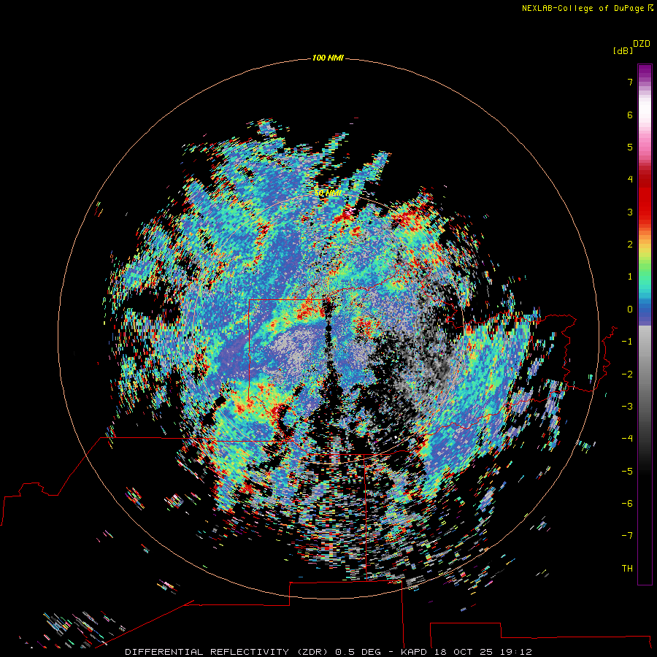Viewport: 657px width, 657px height.
Task: Click the red band of the color bar
Action: coord(645,199)
